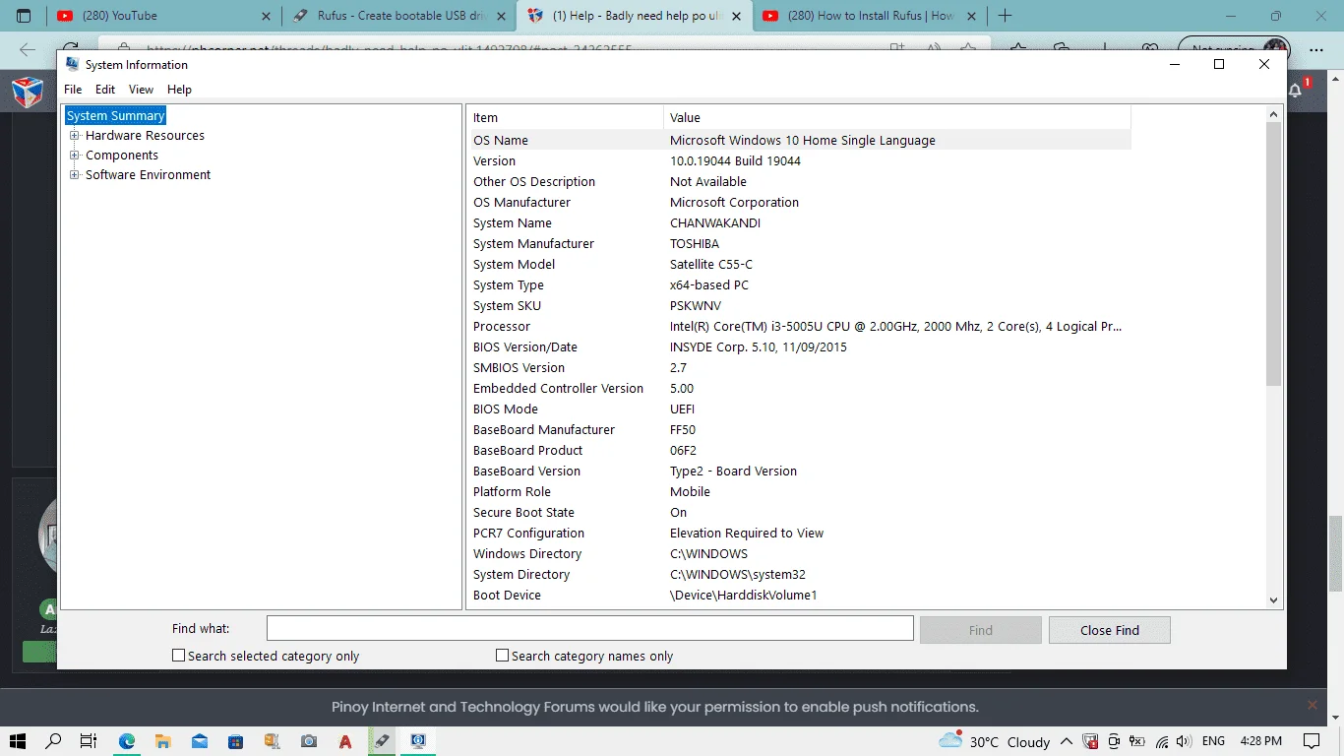This screenshot has height=756, width=1344.
Task: Expand the Components node
Action: tap(74, 156)
